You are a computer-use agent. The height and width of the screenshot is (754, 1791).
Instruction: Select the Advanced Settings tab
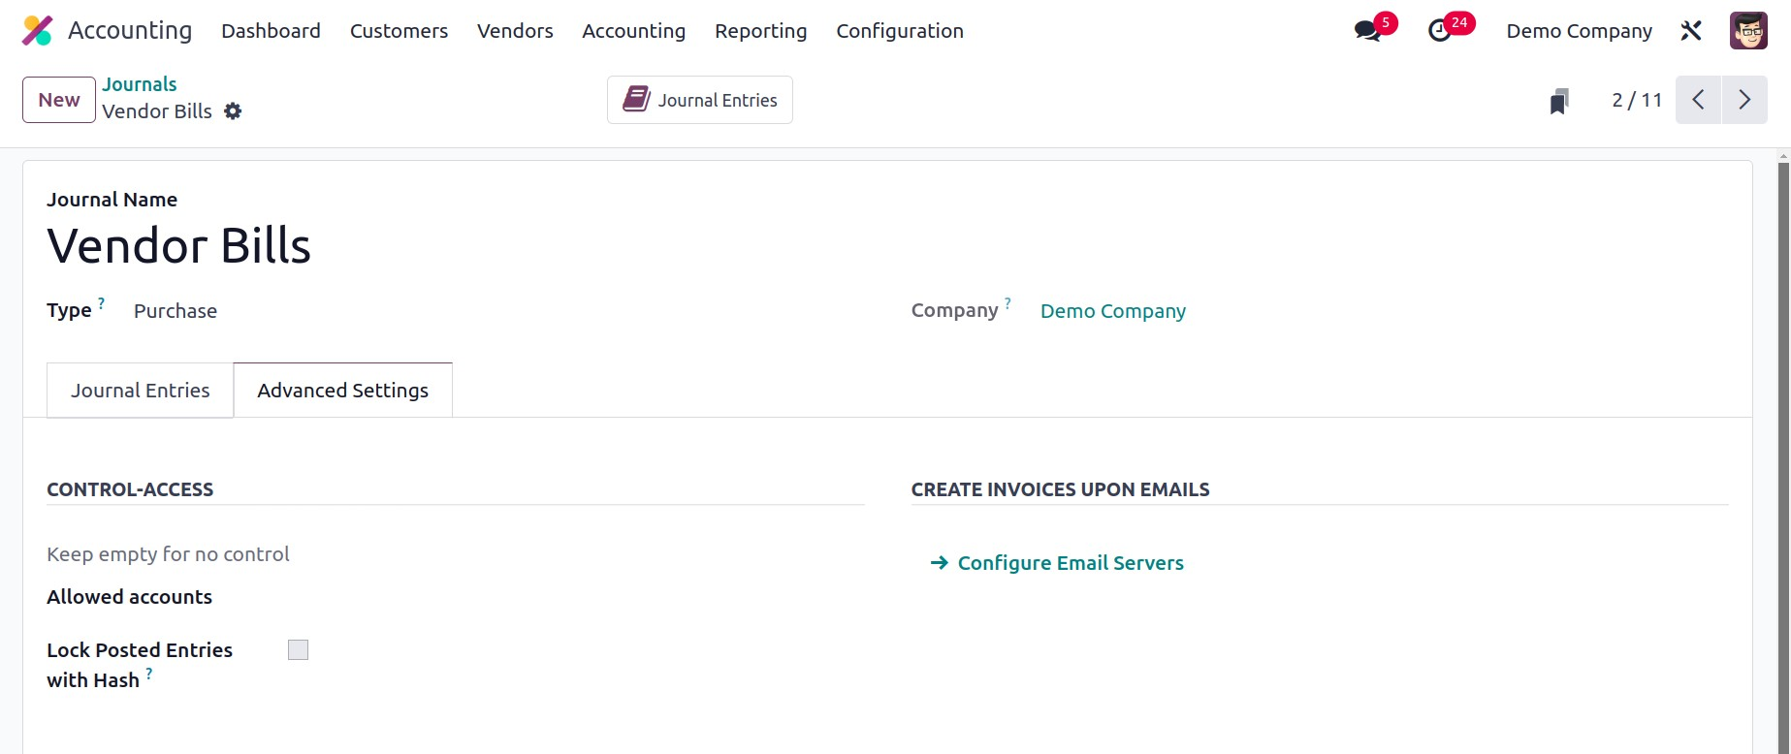pos(342,391)
